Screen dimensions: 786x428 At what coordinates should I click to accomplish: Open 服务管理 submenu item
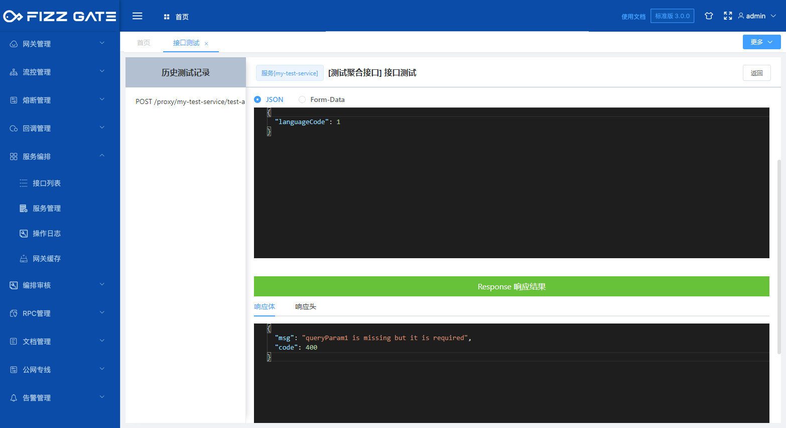click(60, 208)
